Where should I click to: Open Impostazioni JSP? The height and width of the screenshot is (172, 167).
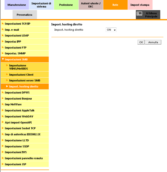(25, 164)
